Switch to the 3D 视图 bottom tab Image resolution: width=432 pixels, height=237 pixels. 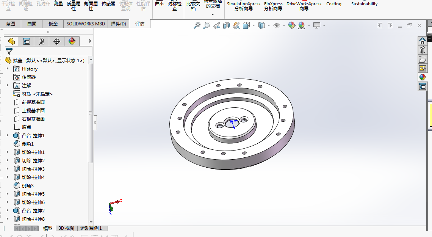coord(66,228)
